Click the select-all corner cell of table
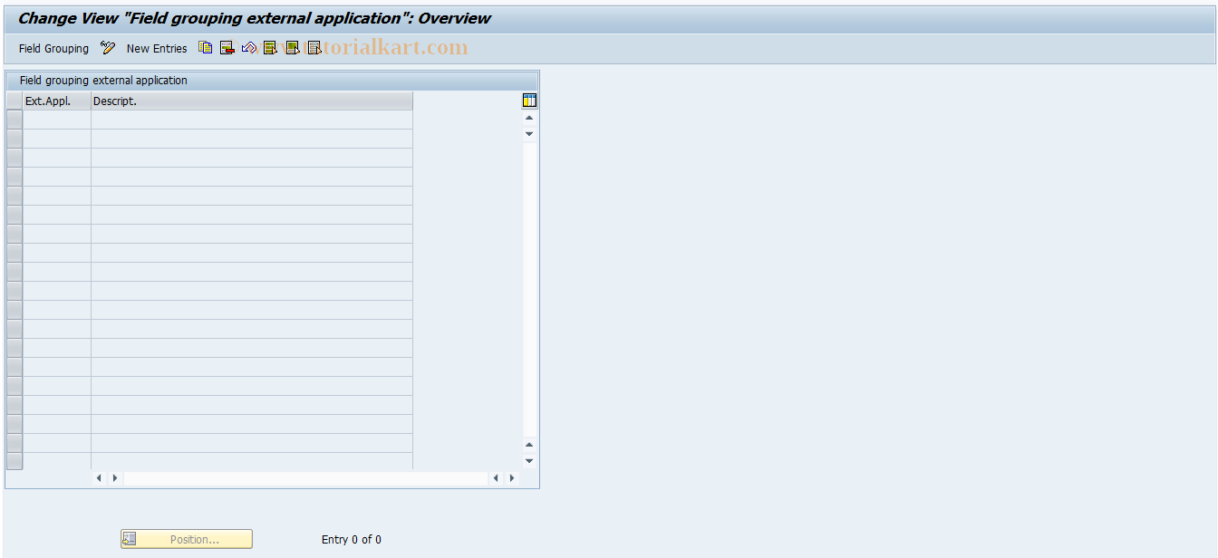This screenshot has height=558, width=1218. pos(14,101)
